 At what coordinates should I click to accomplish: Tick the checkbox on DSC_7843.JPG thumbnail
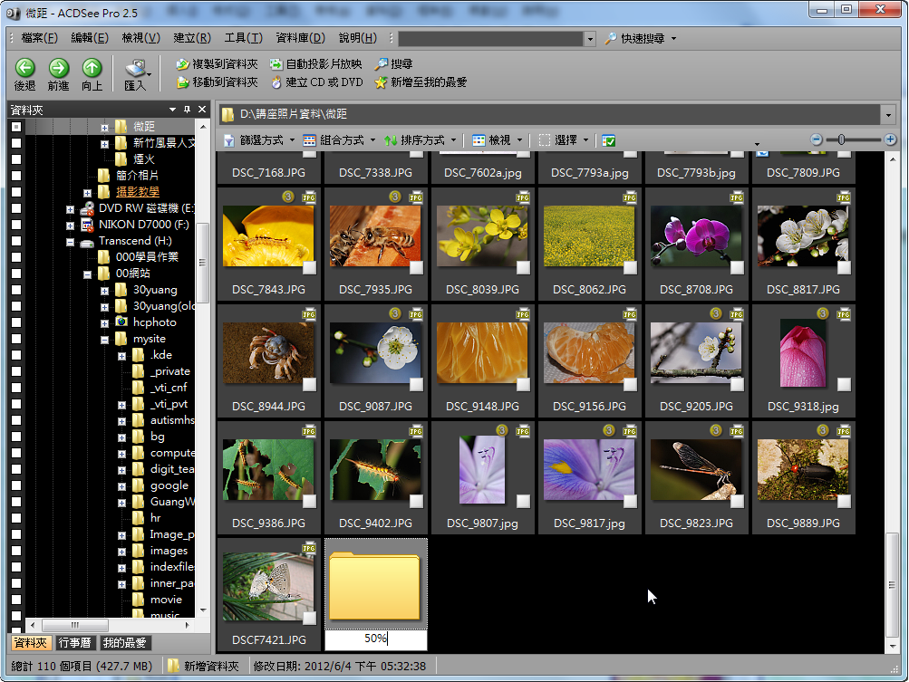[309, 268]
